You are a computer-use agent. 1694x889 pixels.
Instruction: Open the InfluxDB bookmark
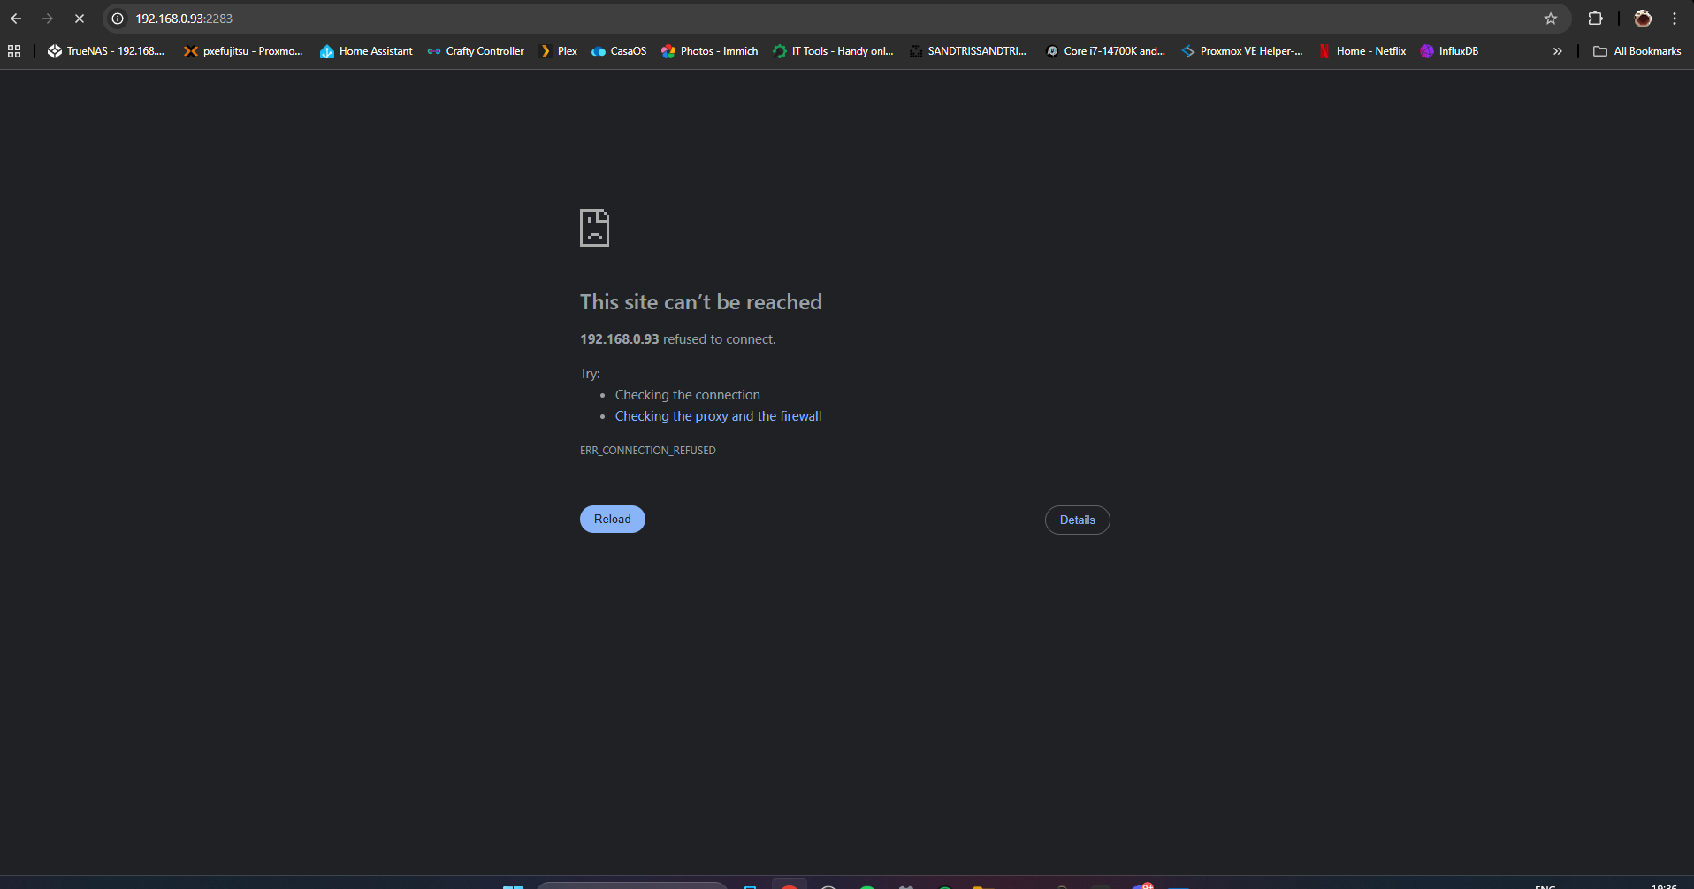pos(1449,51)
